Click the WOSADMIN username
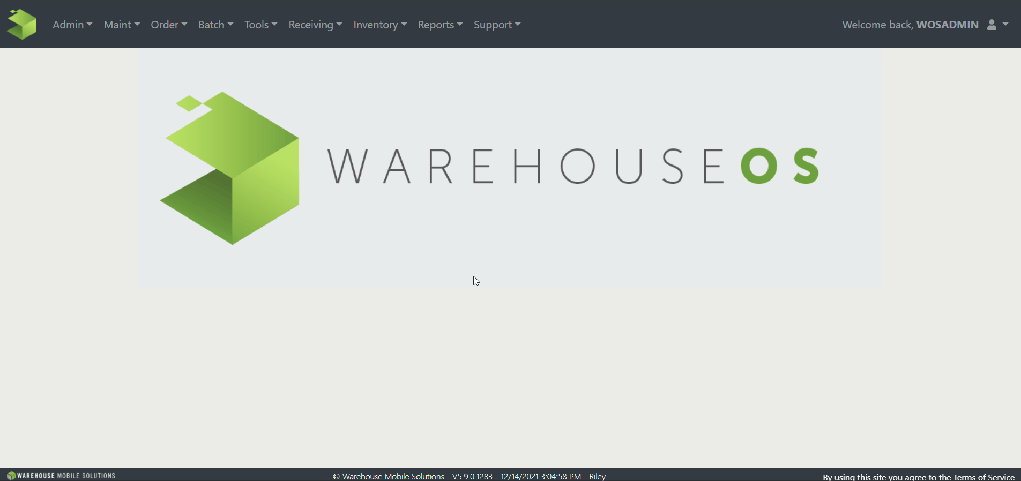 (947, 25)
